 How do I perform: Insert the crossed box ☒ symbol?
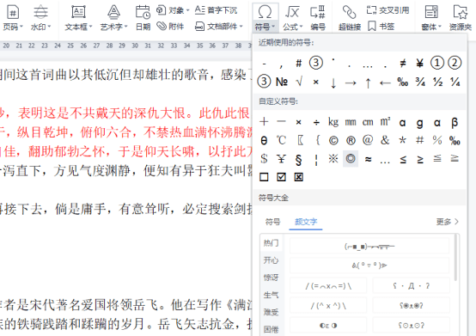(x=298, y=177)
